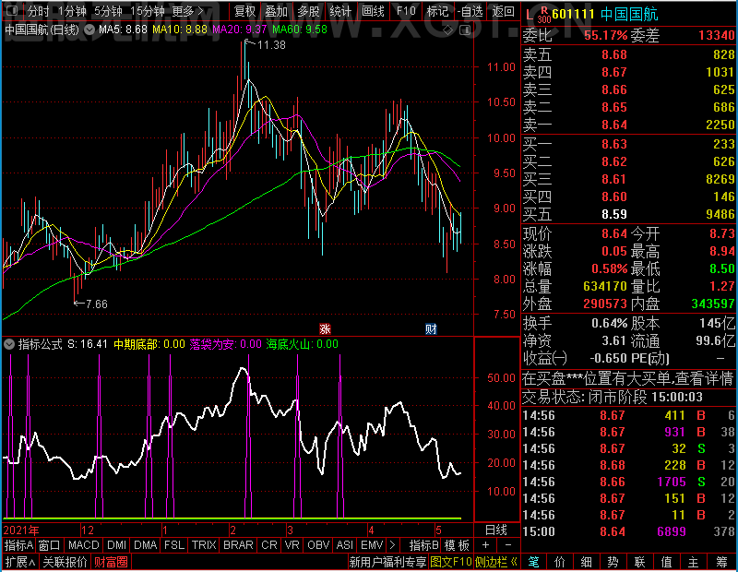Open the 主 main force tab
The image size is (738, 572).
coord(694,562)
